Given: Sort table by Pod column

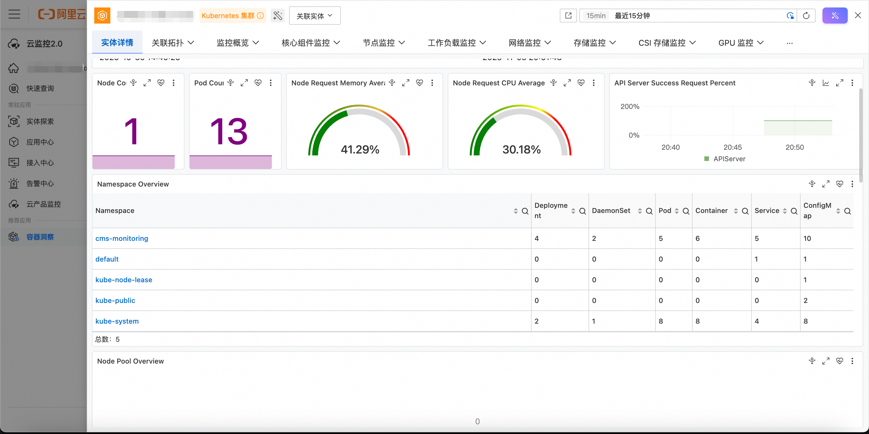Looking at the screenshot, I should pos(677,211).
